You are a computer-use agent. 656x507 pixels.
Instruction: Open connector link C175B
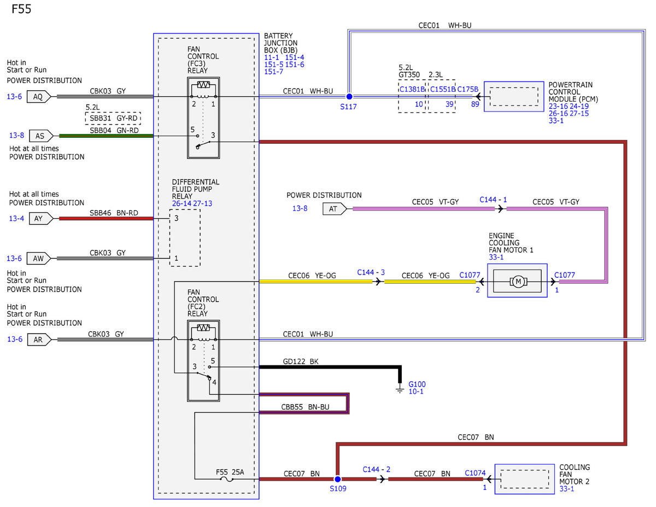click(468, 89)
